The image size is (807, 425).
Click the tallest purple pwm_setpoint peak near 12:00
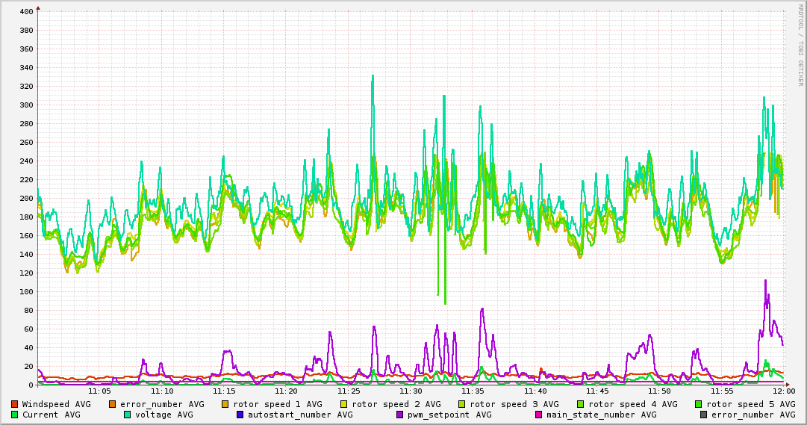(765, 282)
